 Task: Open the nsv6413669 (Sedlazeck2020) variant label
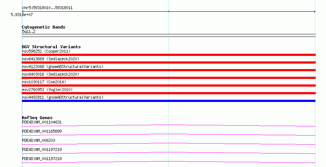(x=51, y=59)
